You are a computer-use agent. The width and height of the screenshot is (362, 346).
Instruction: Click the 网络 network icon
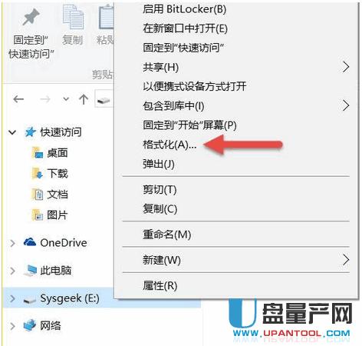coord(30,325)
